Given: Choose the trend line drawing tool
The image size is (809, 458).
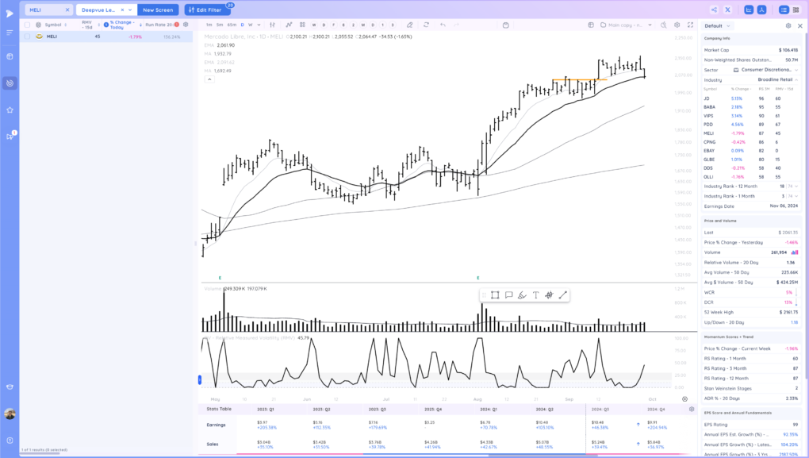Looking at the screenshot, I should point(563,295).
